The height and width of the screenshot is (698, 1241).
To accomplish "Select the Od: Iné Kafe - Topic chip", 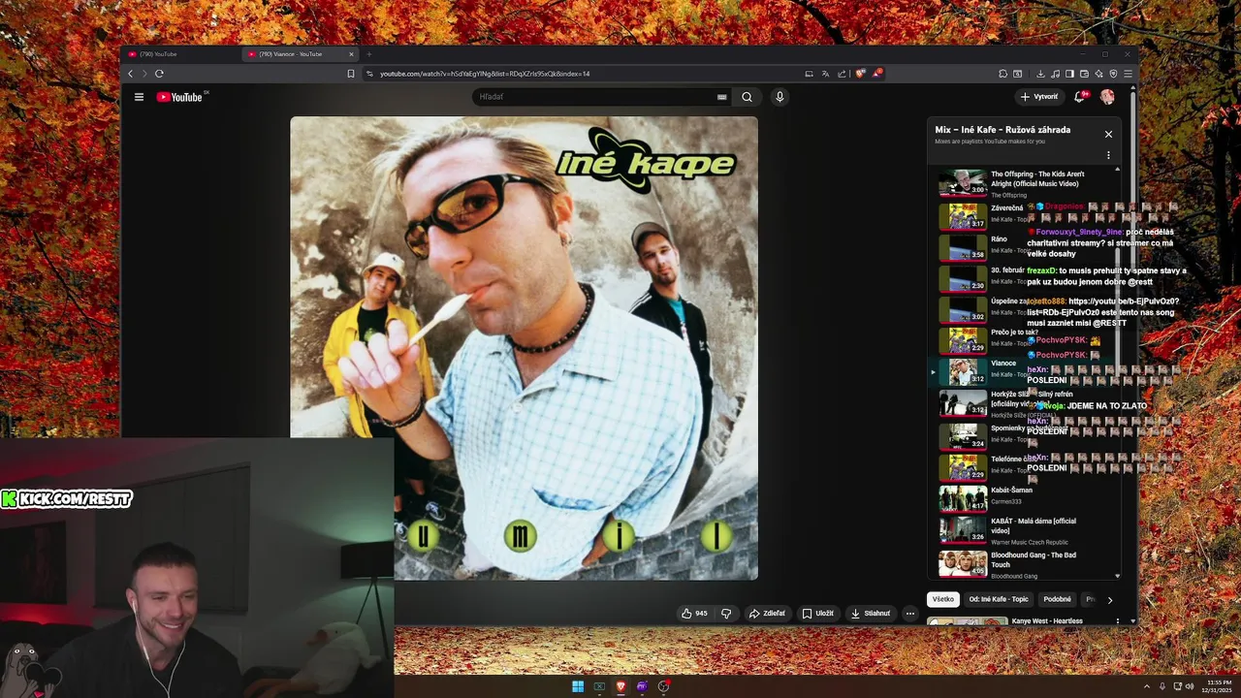I will [998, 599].
